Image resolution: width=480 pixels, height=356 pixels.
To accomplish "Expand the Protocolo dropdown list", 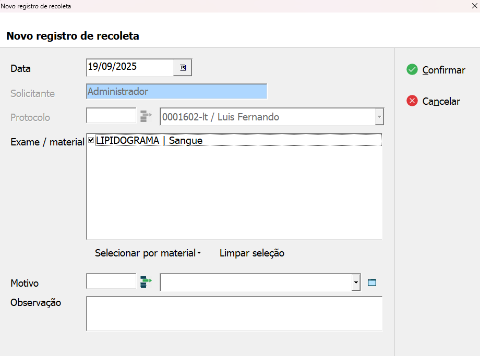I will coord(379,117).
